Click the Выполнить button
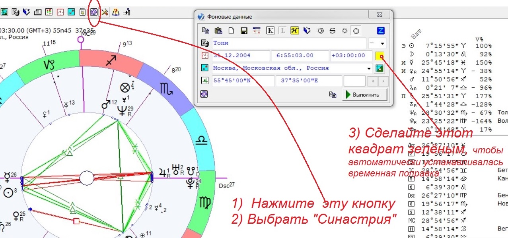The image size is (508, 238). pos(364,95)
